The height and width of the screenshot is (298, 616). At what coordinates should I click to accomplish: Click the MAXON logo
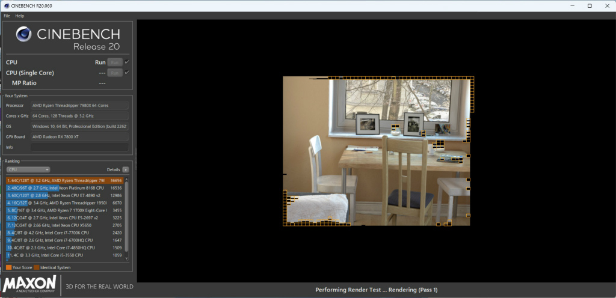pyautogui.click(x=29, y=285)
